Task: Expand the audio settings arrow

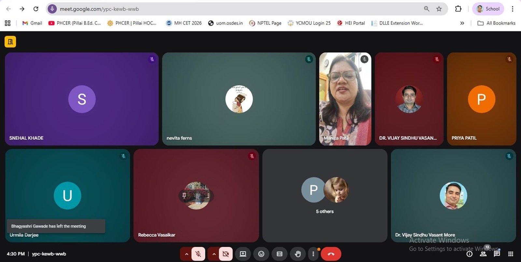Action: [x=186, y=254]
